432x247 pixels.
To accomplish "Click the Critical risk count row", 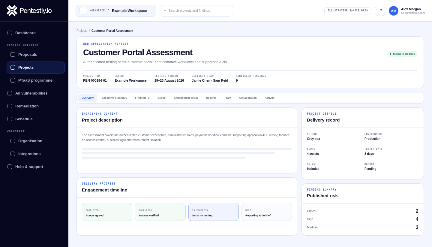I will tap(363, 211).
